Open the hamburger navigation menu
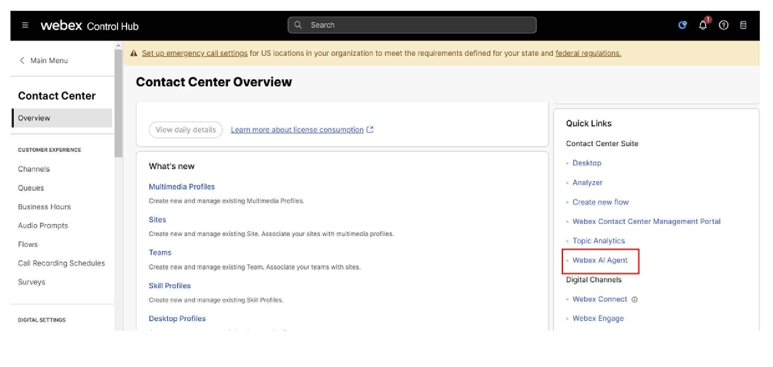 [25, 25]
